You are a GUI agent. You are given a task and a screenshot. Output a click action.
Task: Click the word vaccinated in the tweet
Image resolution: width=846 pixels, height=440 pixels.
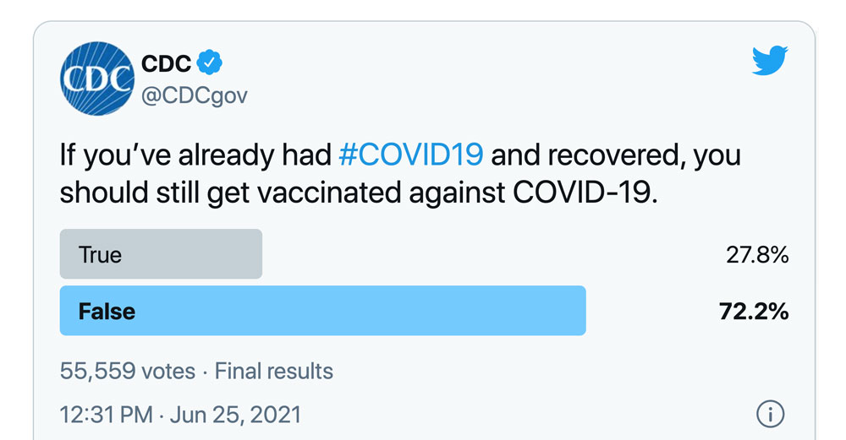click(x=328, y=193)
